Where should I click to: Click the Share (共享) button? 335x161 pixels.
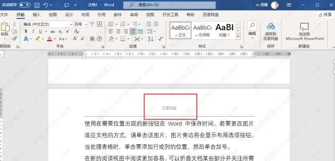(325, 15)
